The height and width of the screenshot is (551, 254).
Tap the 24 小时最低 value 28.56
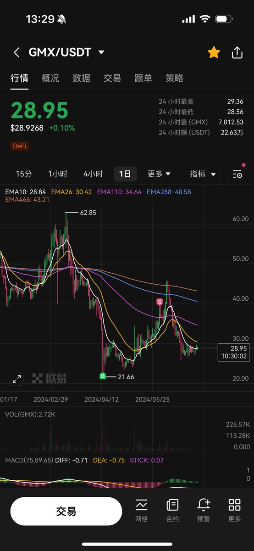(235, 112)
